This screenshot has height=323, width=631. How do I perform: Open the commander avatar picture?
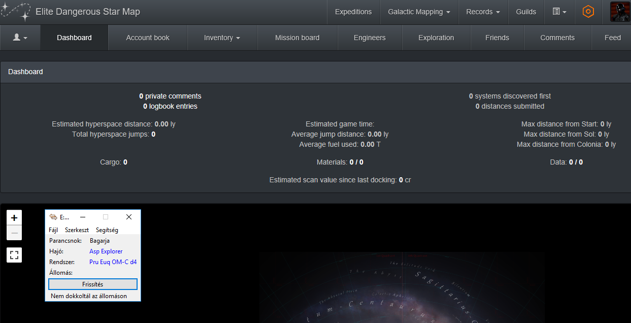(x=620, y=12)
